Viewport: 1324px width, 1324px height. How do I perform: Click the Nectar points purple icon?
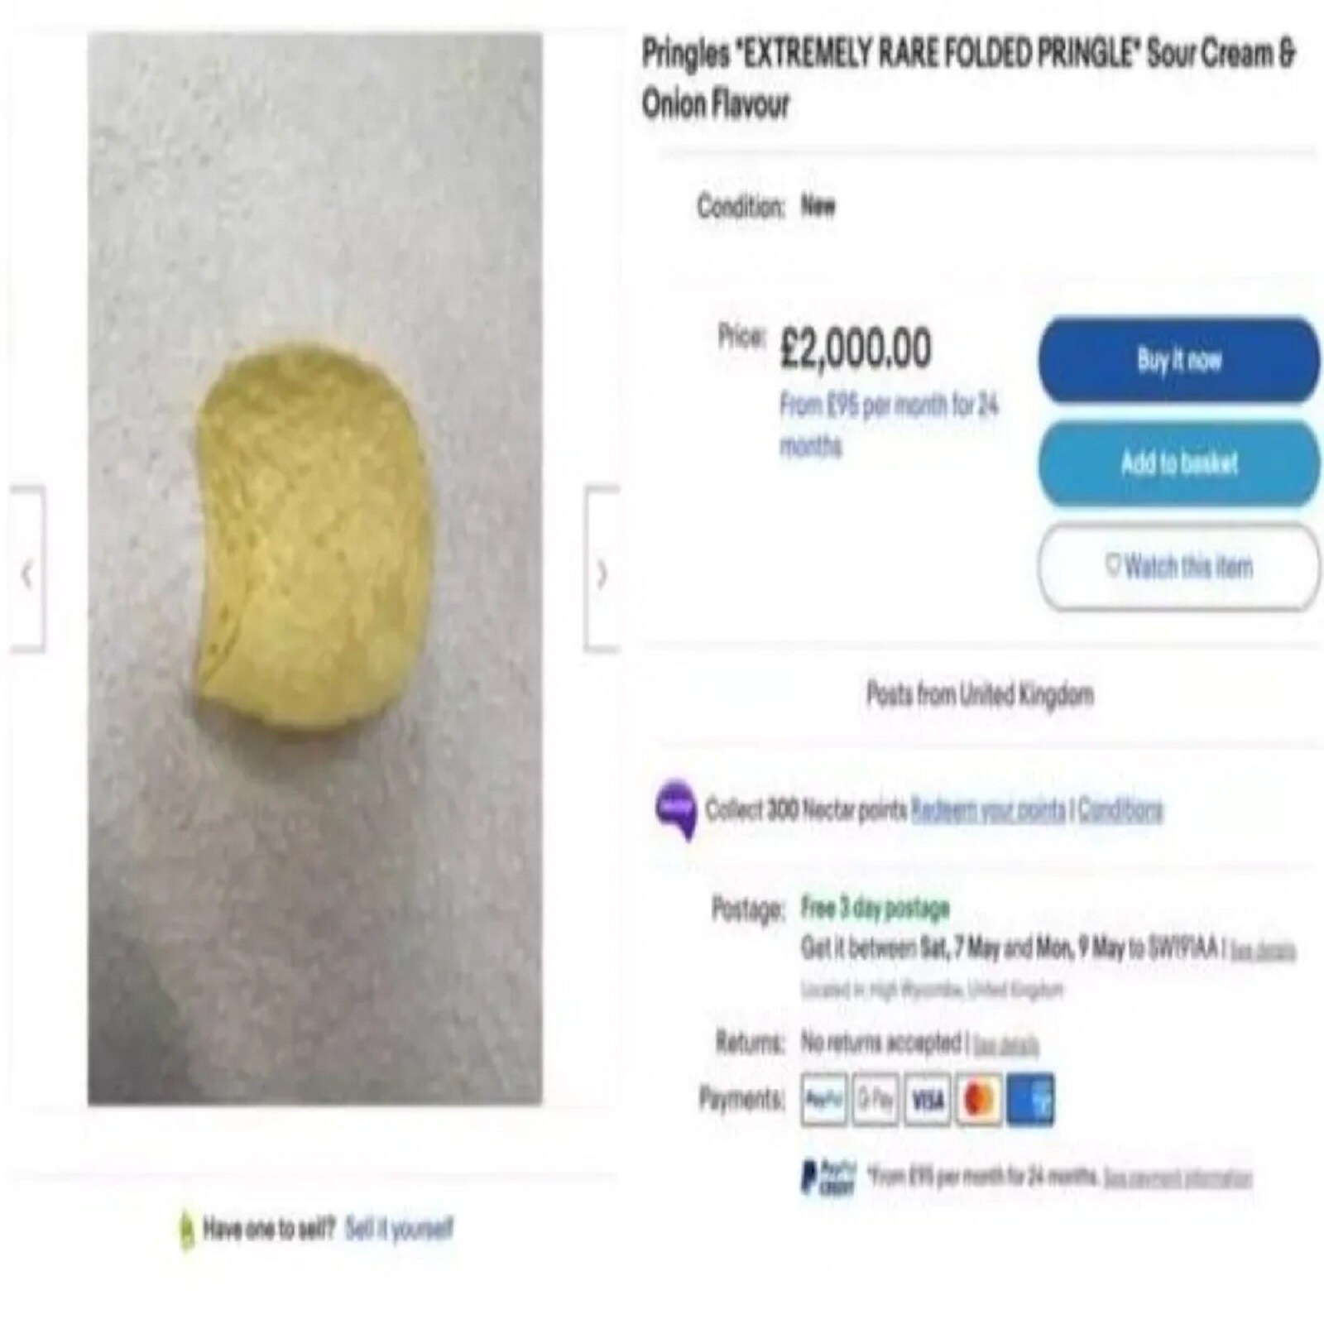tap(676, 809)
